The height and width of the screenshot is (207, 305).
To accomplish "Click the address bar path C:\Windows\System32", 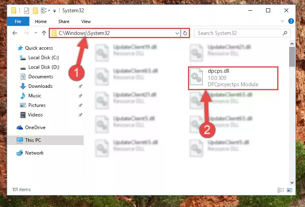I will tap(84, 33).
